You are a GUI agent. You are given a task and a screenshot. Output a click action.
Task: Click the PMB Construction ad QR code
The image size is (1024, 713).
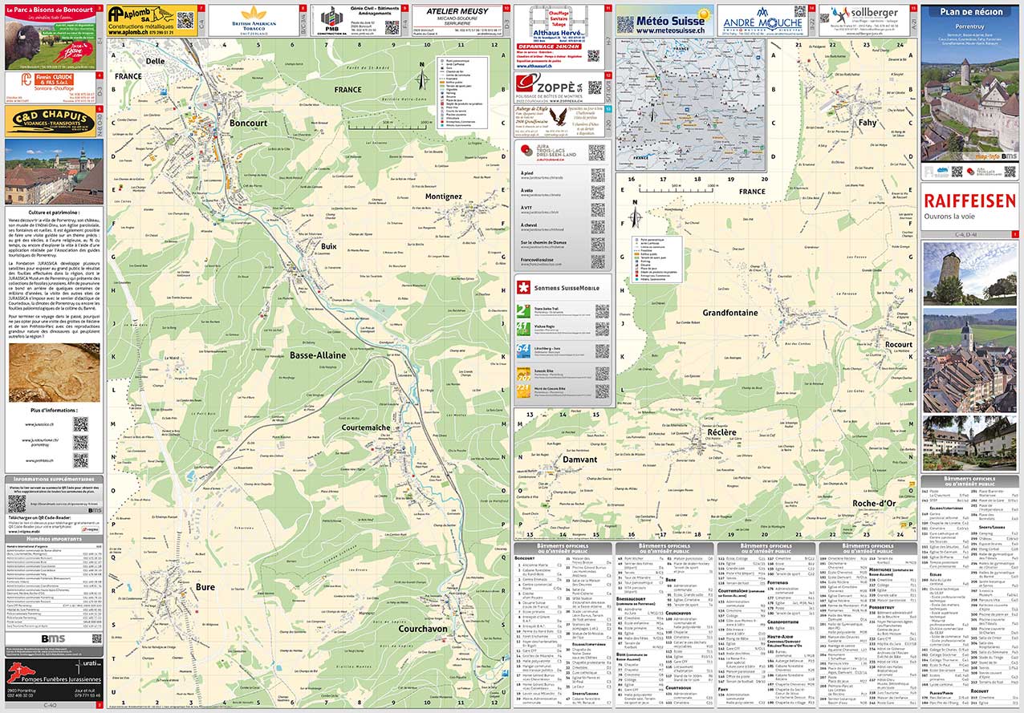pos(392,26)
